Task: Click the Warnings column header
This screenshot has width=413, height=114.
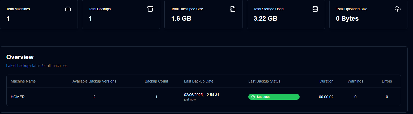Action: [355, 81]
